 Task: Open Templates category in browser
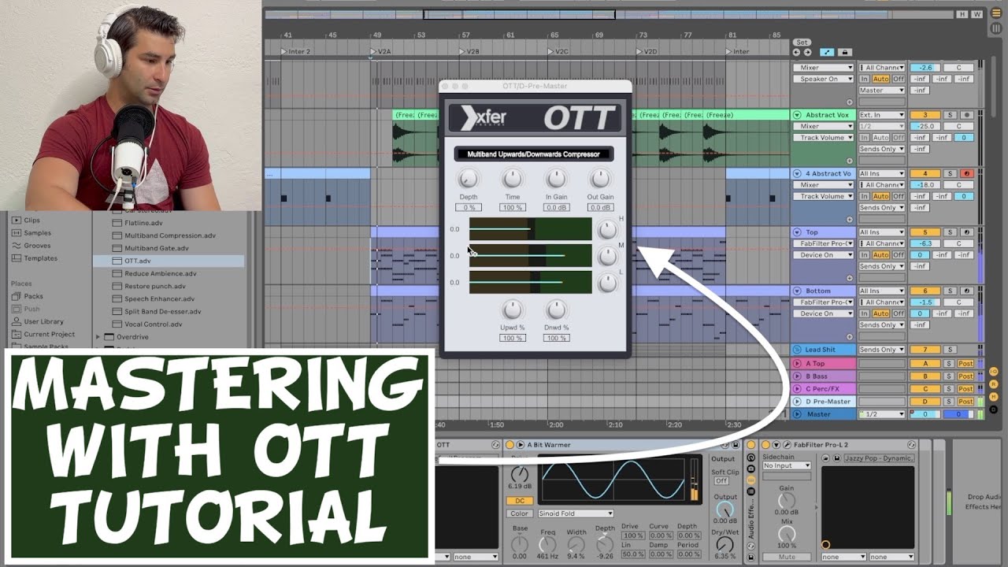40,258
